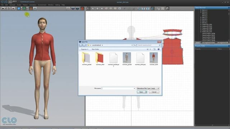This screenshot has width=230, height=129.
Task: Open the Animation menu
Action: pos(33,5)
